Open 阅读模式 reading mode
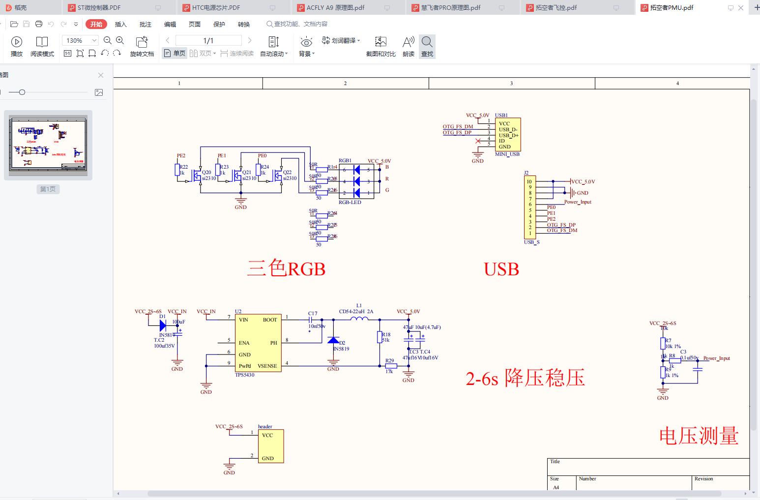The height and width of the screenshot is (500, 760). tap(42, 46)
